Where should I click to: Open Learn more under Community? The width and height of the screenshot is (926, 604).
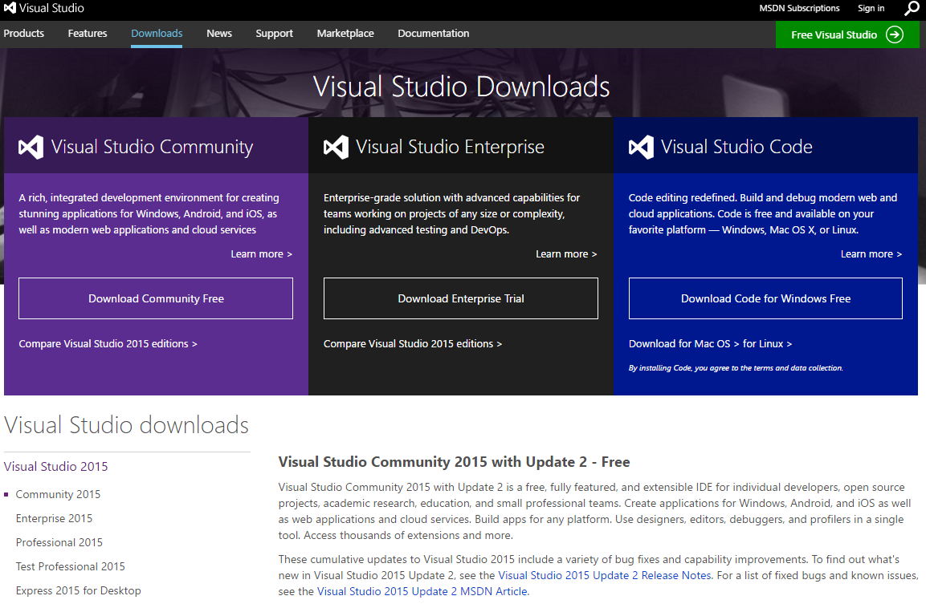[261, 254]
